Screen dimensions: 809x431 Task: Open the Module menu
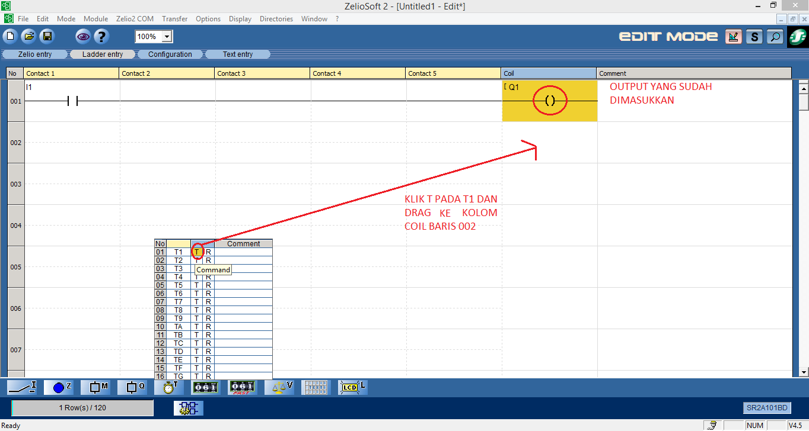click(x=95, y=19)
